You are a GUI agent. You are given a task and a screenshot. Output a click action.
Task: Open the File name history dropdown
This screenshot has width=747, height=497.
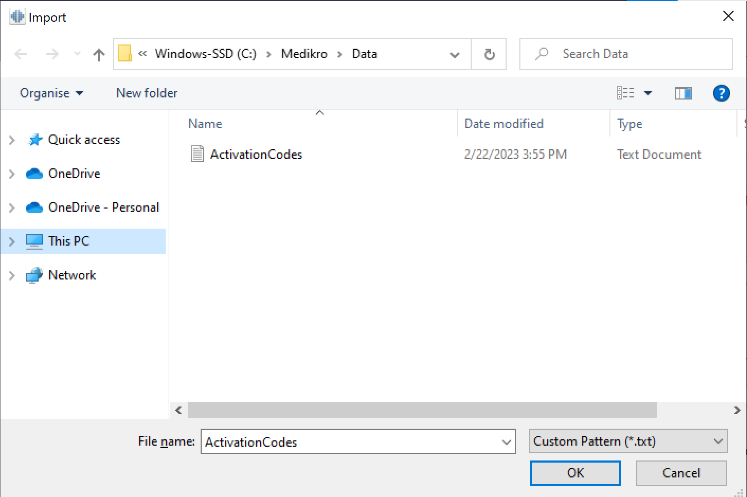[x=506, y=442]
